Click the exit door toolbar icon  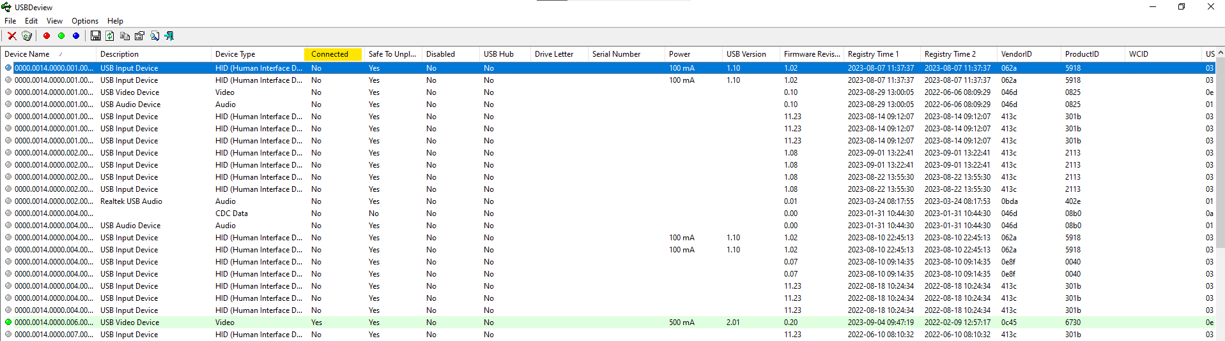pyautogui.click(x=169, y=36)
